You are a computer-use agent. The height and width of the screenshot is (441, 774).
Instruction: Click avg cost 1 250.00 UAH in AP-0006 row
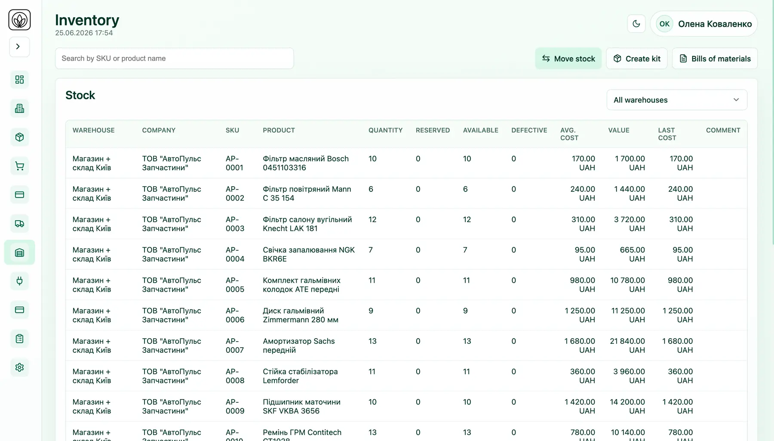580,315
